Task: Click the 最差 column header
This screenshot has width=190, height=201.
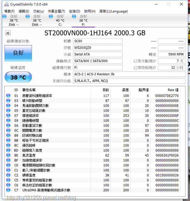Action: (x=125, y=90)
